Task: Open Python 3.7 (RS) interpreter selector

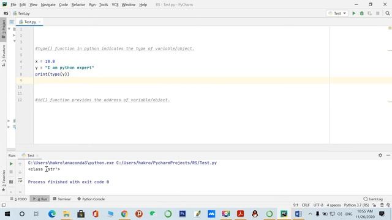Action: coord(356,205)
